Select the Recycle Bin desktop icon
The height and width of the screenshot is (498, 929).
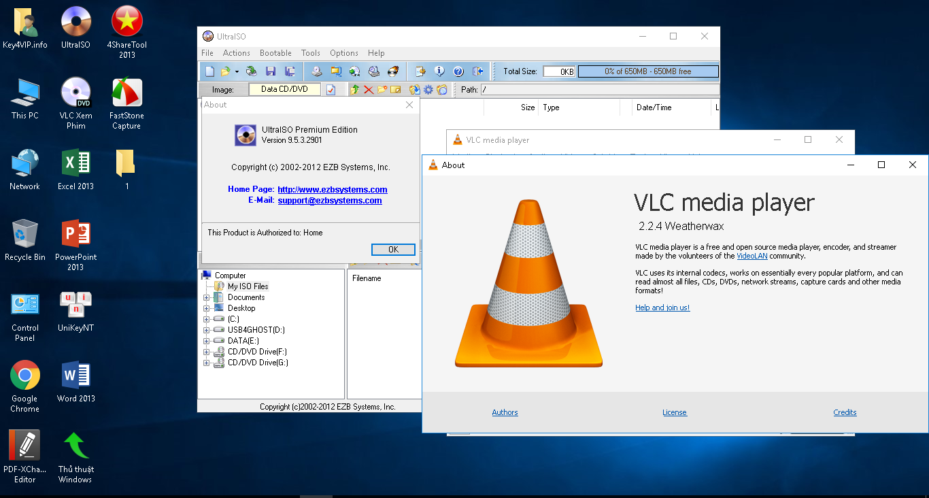pos(25,240)
